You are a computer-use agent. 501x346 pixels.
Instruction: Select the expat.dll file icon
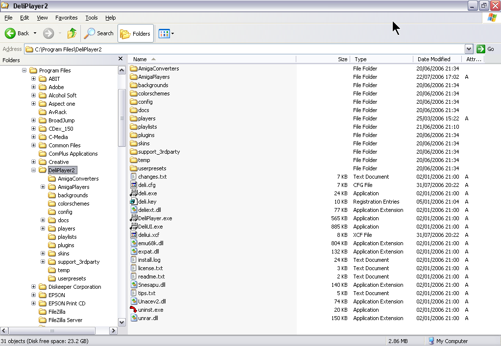134,252
